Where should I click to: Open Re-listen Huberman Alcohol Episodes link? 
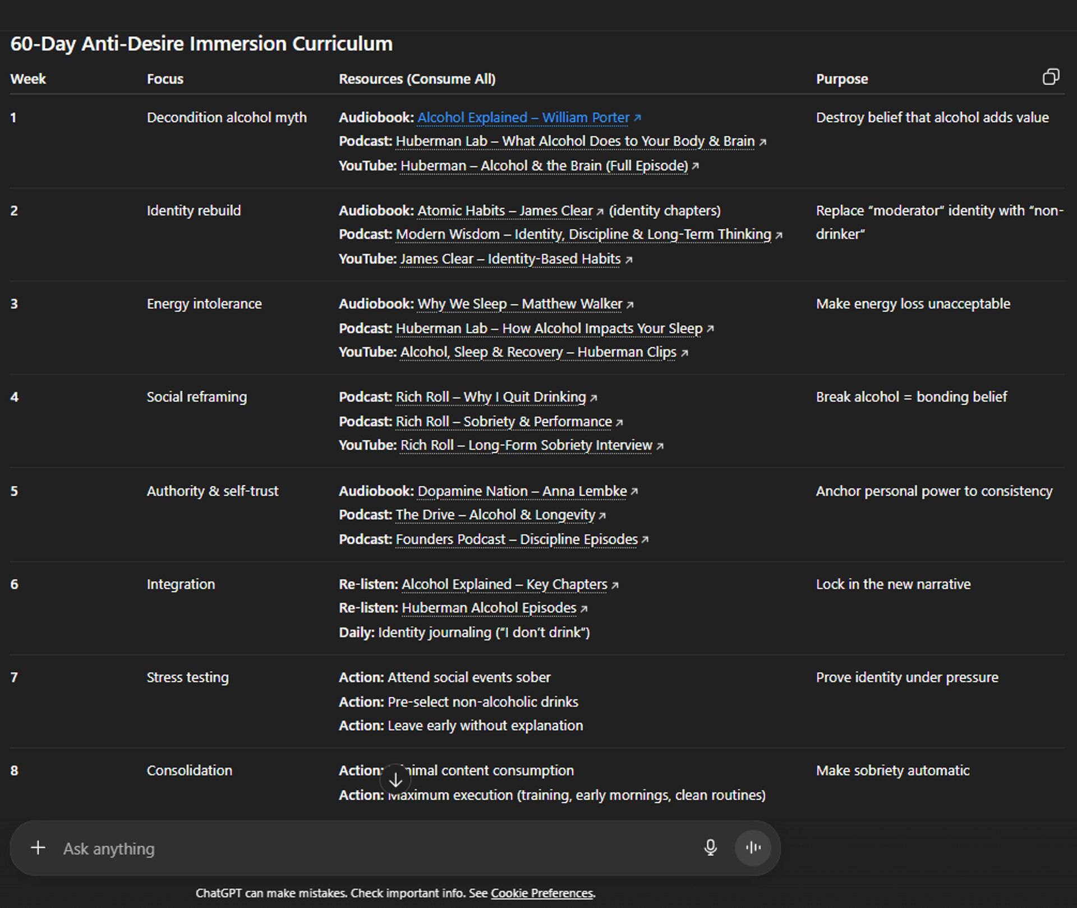489,608
